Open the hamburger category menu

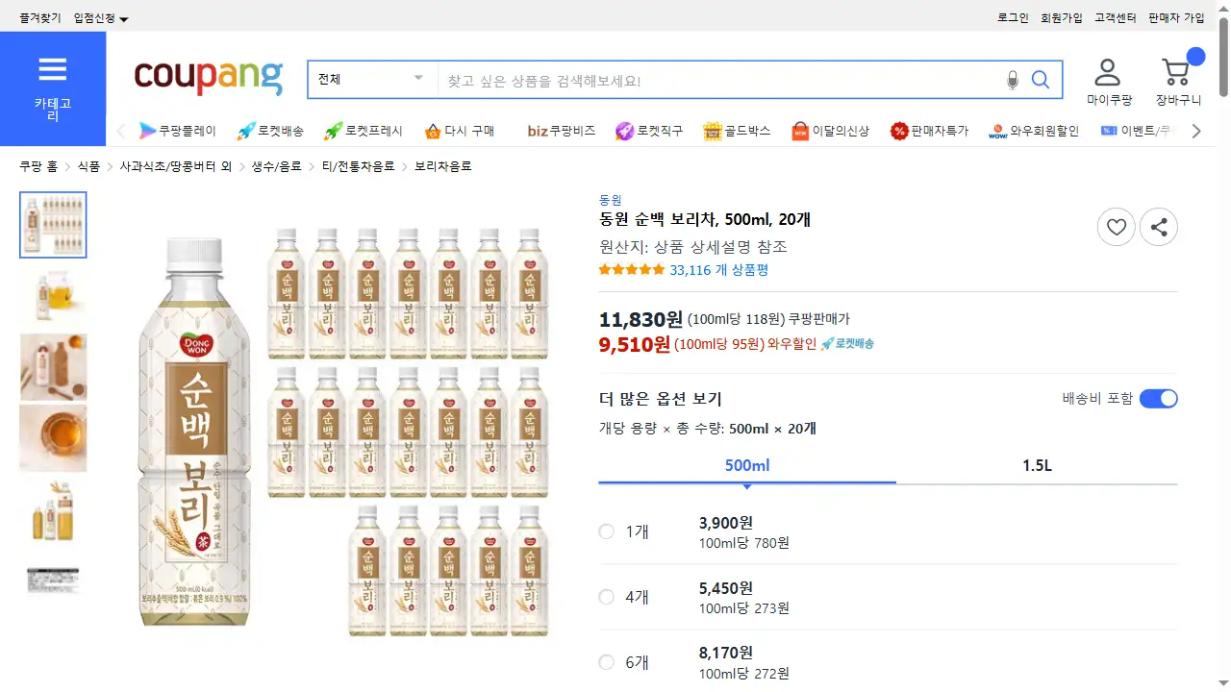tap(53, 88)
